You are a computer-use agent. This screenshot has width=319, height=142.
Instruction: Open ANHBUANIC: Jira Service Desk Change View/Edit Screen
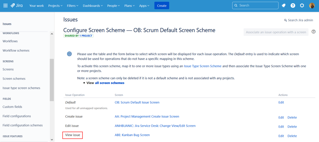pos(155,126)
